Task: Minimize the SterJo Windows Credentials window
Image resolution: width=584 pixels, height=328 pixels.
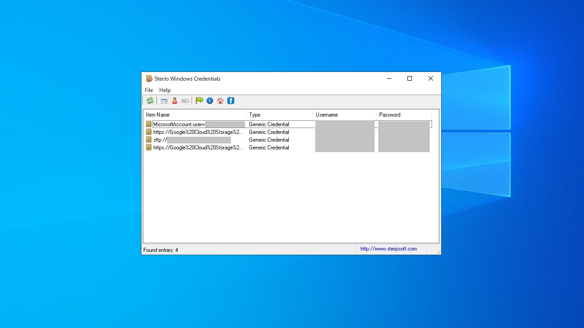Action: (x=389, y=78)
